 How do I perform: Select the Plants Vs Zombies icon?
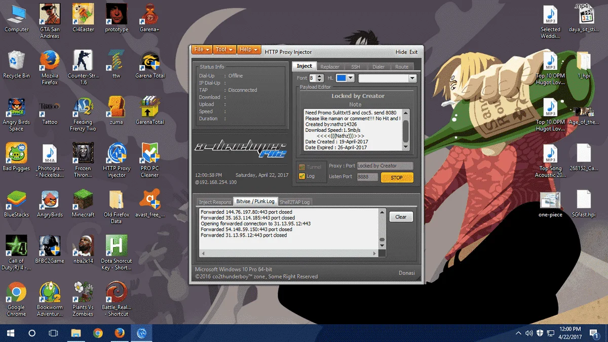[x=83, y=299]
